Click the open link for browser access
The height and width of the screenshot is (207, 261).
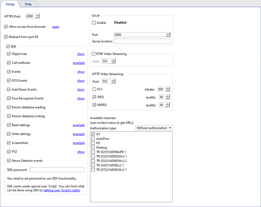tap(56, 27)
